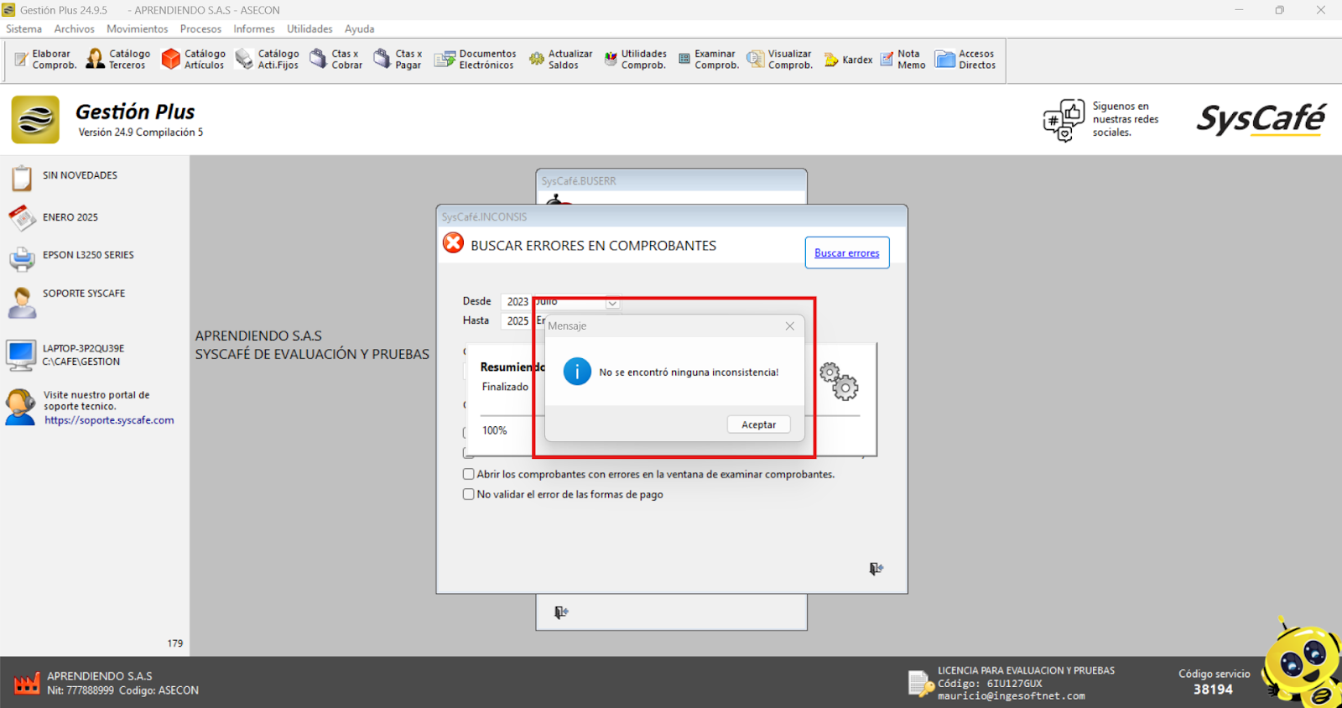The height and width of the screenshot is (708, 1342).
Task: Open Catálogo Artículos toolbar icon
Action: [x=193, y=60]
